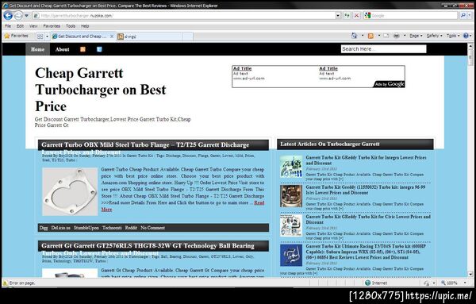This screenshot has height=304, width=476.
Task: Click the Quick Tabs grid icon
Action: pos(40,37)
